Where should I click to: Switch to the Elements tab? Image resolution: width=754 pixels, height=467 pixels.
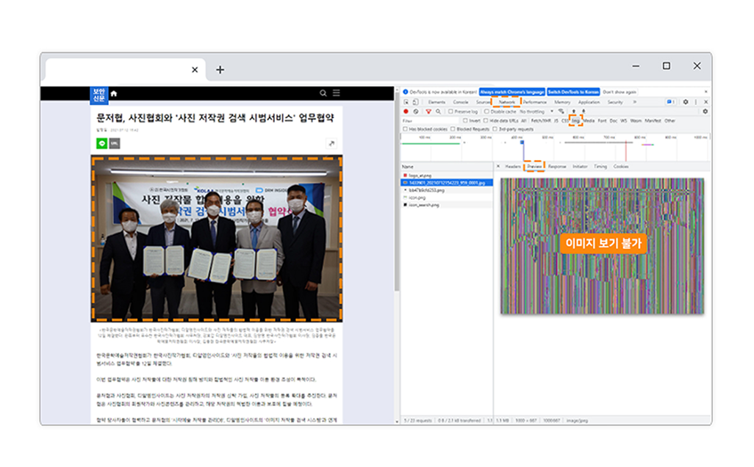pyautogui.click(x=437, y=102)
